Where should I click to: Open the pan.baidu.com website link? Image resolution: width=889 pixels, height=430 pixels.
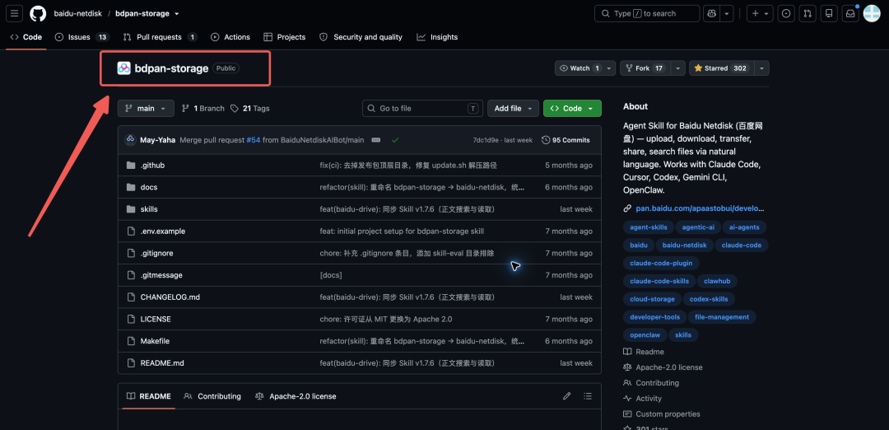pos(700,208)
